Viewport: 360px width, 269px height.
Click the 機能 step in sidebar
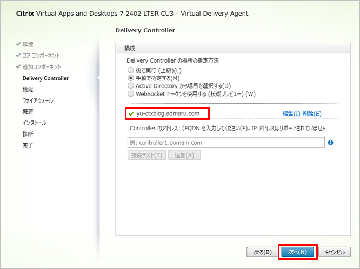click(x=28, y=90)
